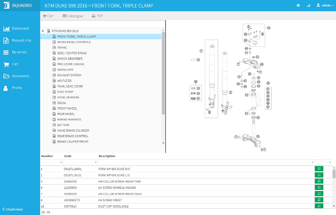Select SIDE / CENTER STAND tree item
This screenshot has height=215, width=336.
coord(72,53)
